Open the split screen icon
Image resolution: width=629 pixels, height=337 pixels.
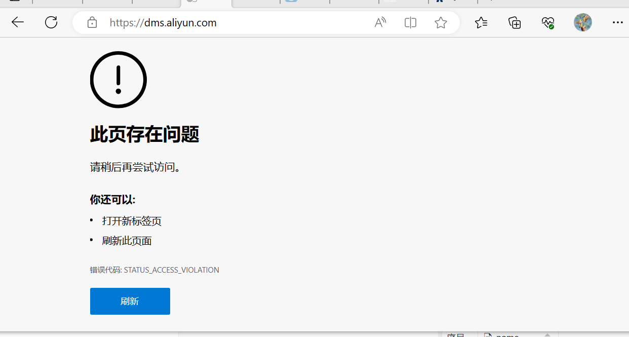(x=411, y=22)
